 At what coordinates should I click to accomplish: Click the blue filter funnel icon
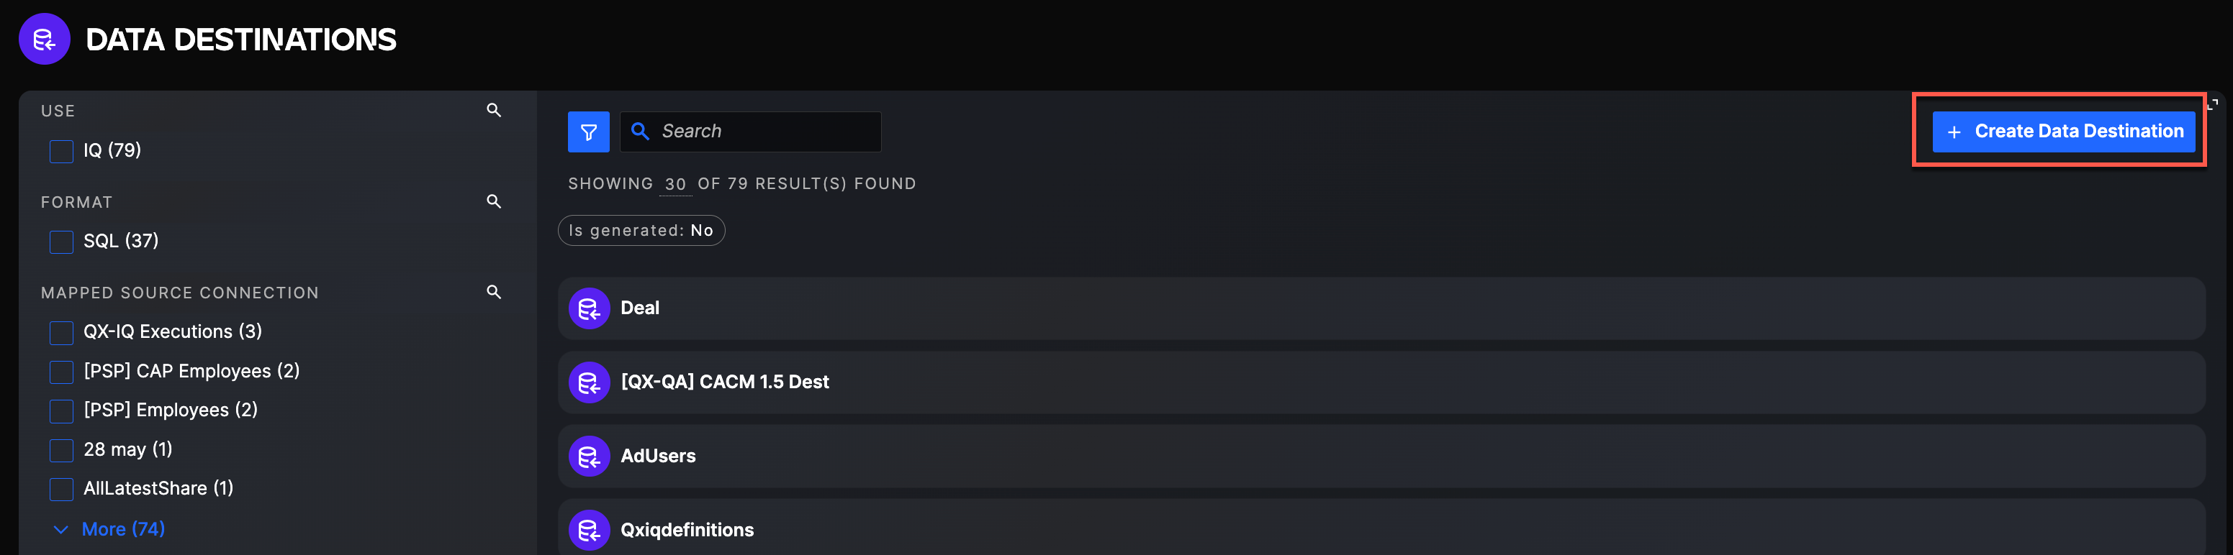point(587,132)
